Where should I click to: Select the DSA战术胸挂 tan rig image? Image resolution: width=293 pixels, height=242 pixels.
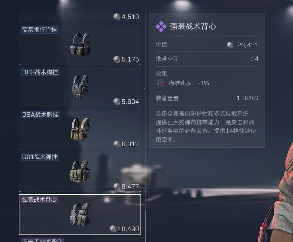80,129
